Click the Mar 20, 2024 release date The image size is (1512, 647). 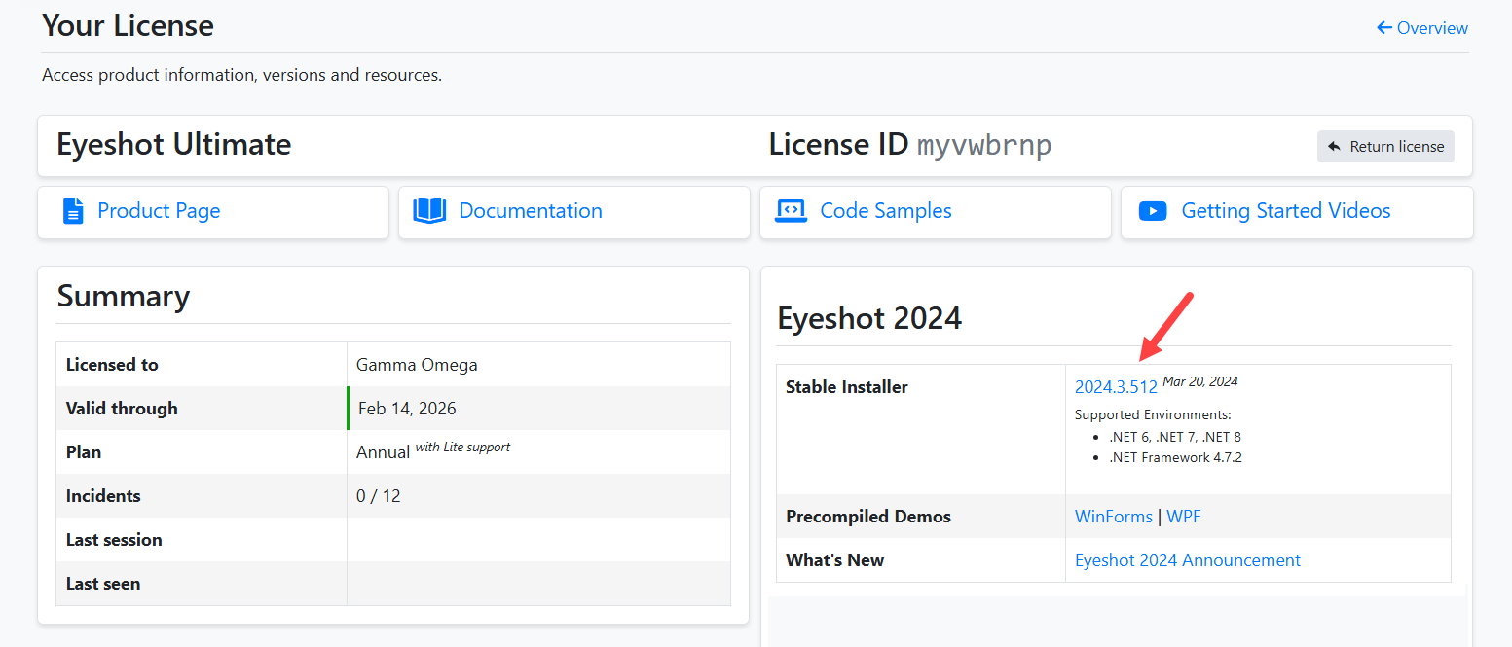(1200, 381)
